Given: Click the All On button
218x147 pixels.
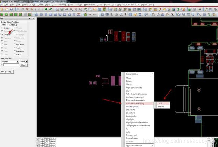Looking at the screenshot, I should (4, 25).
